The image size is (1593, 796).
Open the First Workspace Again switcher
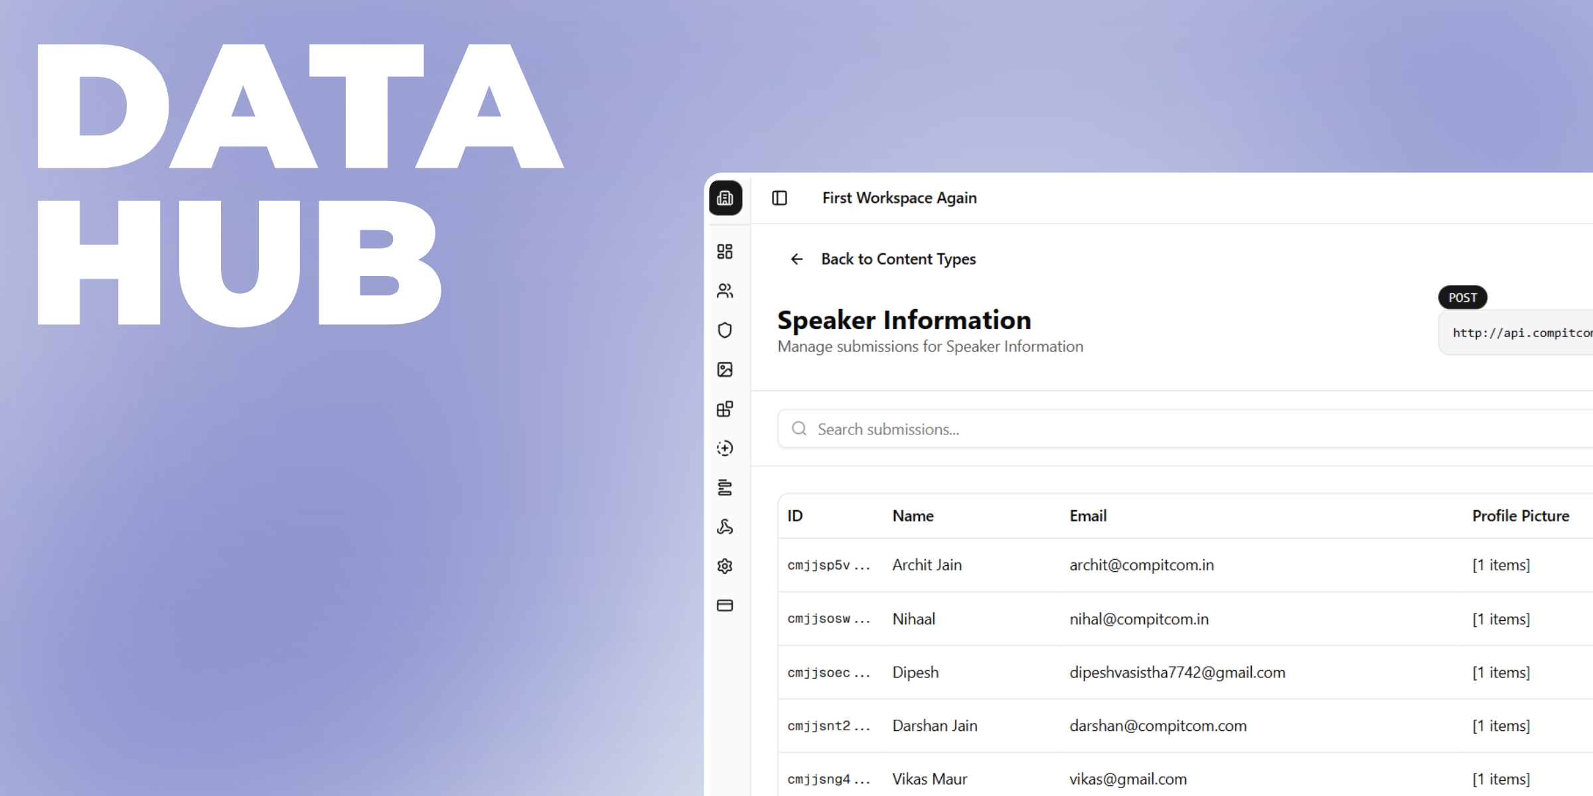click(899, 197)
